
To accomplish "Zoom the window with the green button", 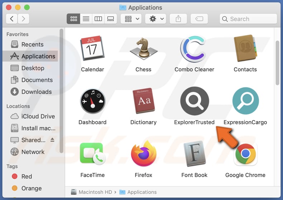I will 27,8.
